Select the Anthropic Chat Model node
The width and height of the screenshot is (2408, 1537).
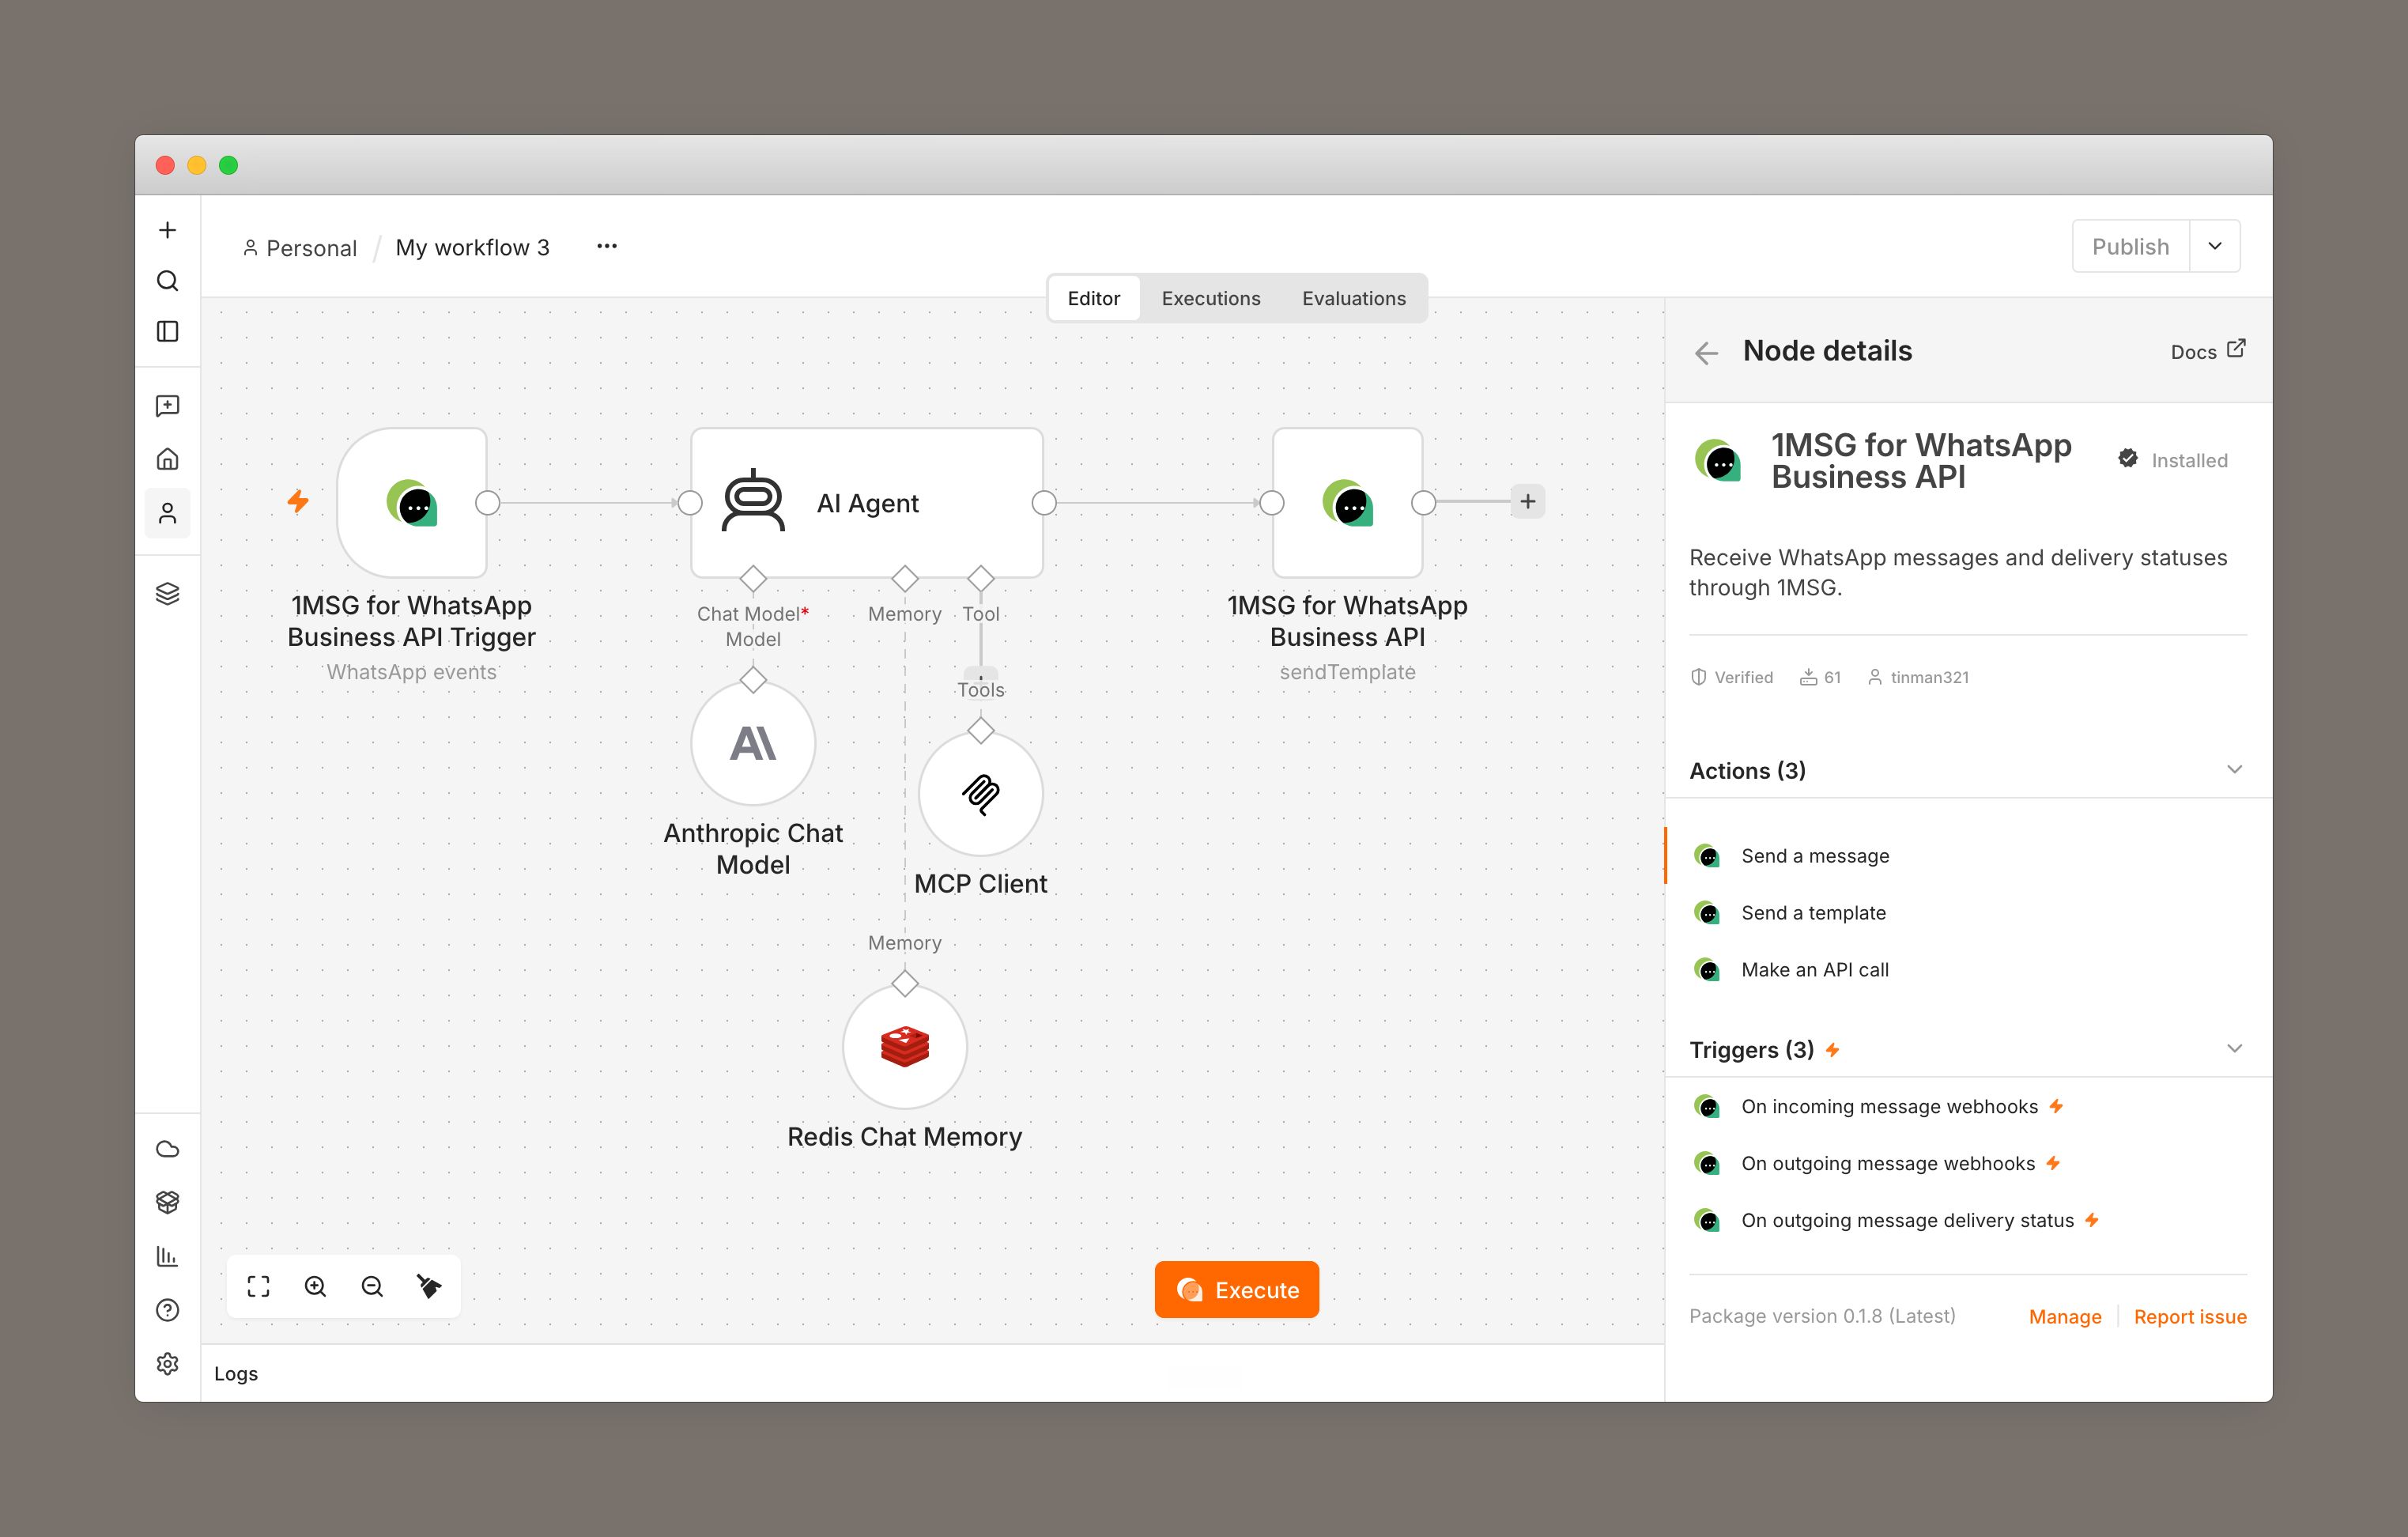[x=753, y=743]
